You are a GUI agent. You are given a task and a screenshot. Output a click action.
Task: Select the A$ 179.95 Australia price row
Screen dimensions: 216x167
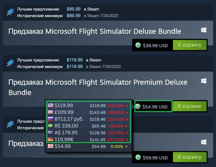pos(88,133)
